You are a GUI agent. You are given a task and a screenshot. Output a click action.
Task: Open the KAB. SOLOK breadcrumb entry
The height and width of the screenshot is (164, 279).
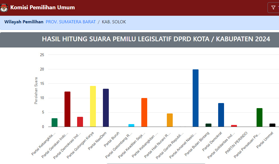(x=113, y=22)
